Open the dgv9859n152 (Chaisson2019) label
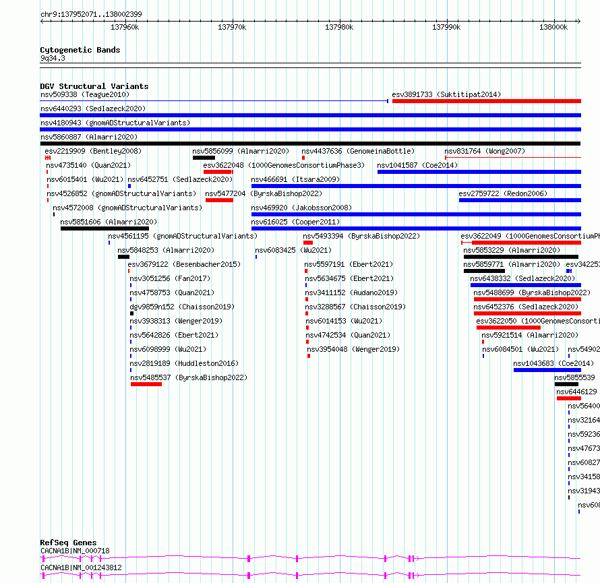 (182, 307)
